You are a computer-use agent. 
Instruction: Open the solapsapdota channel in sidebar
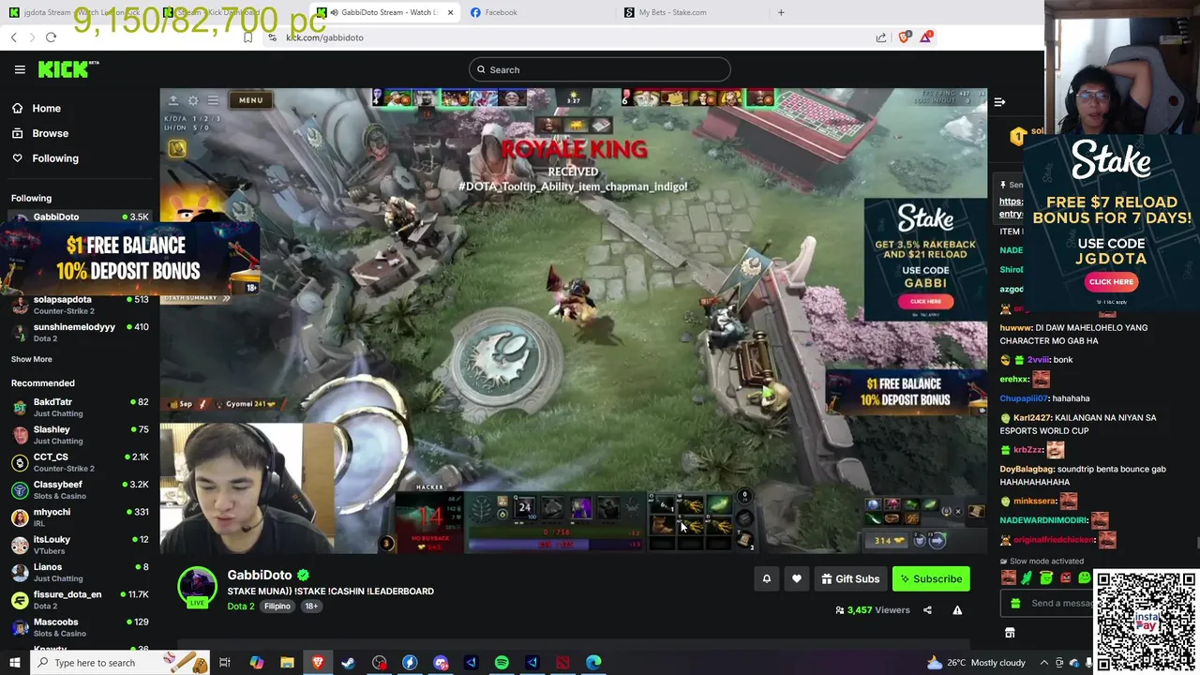(x=80, y=305)
